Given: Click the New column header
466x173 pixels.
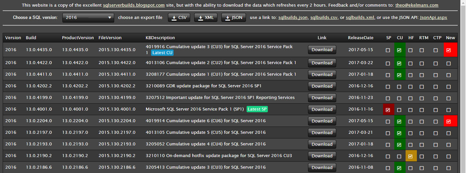Looking at the screenshot, I should [450, 38].
